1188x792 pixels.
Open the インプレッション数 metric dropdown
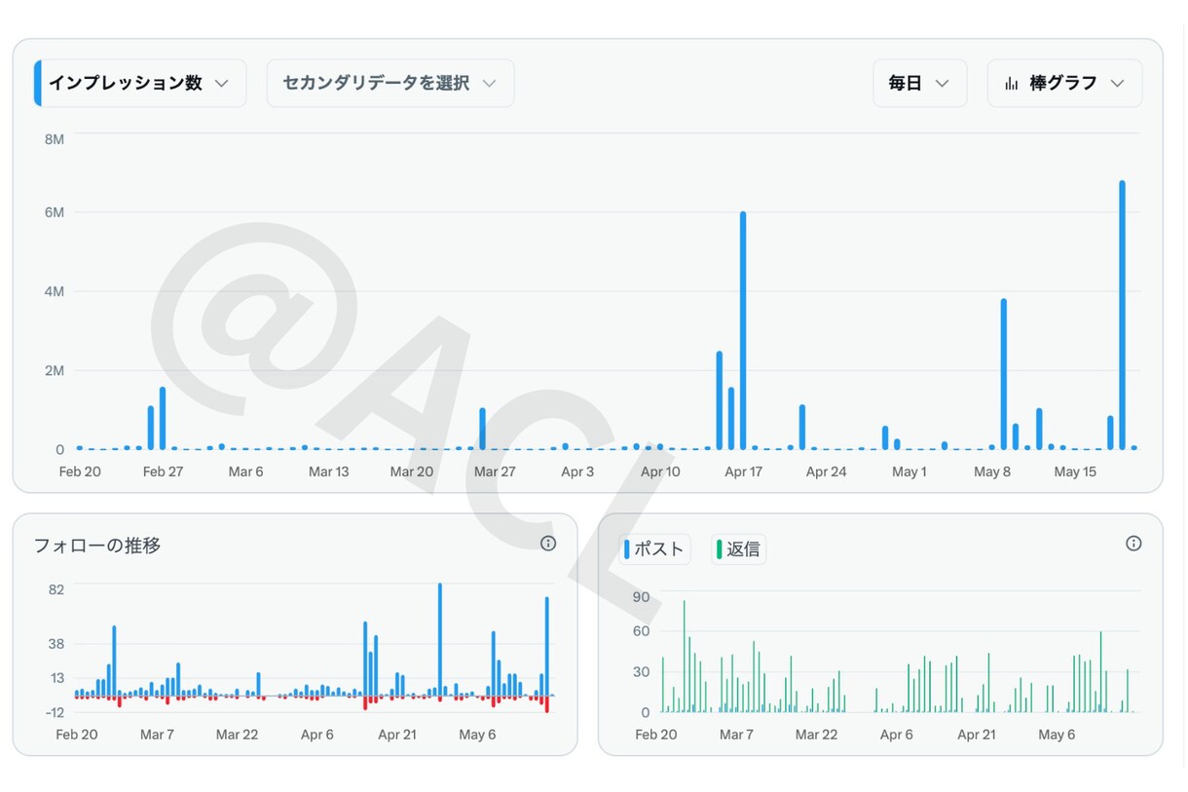coord(140,83)
